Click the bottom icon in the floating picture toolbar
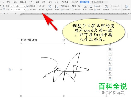This screenshot has width=131, height=98. (x=110, y=78)
